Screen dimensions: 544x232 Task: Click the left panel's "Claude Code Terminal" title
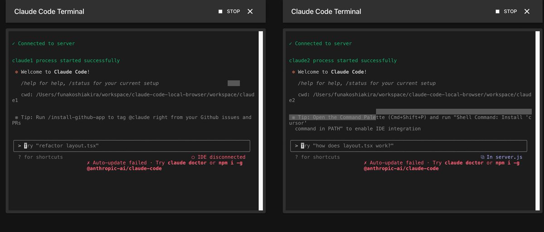tap(49, 11)
